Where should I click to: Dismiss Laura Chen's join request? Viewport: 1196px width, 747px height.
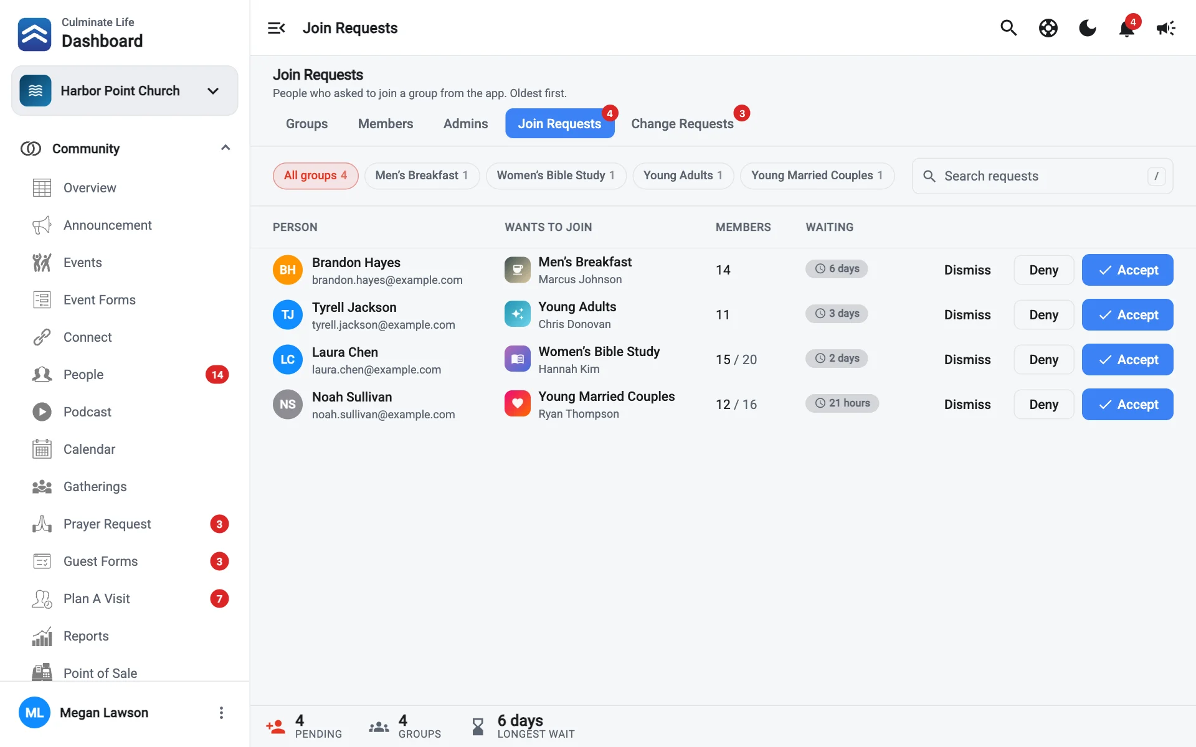[x=967, y=360]
